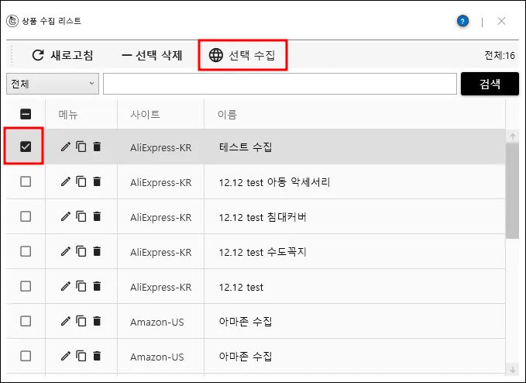Trash the 12.12 test 아동 악세서리 entry
The height and width of the screenshot is (383, 526).
(x=97, y=181)
